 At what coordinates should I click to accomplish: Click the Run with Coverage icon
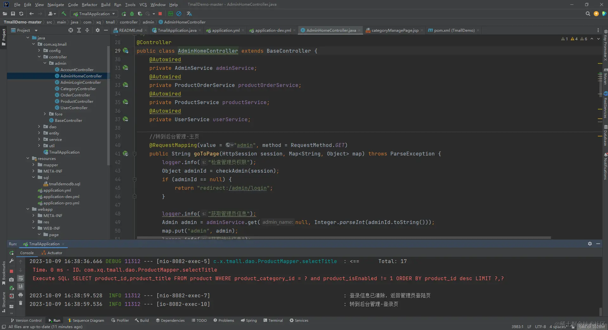click(x=140, y=14)
